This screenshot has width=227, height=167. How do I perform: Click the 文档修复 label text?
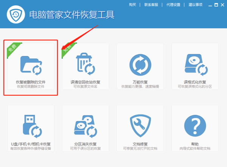(140, 144)
